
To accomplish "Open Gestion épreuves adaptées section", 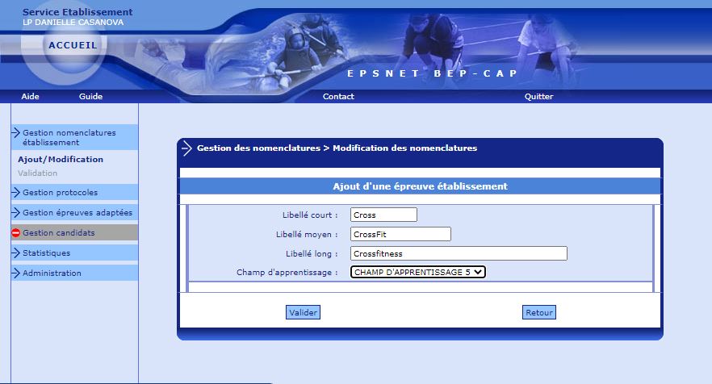I will (x=74, y=212).
